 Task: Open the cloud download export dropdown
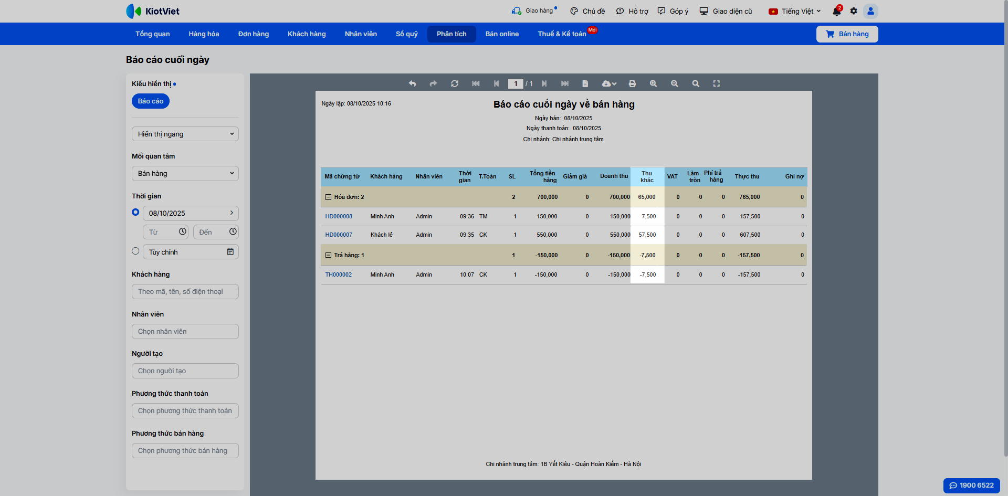pos(609,83)
